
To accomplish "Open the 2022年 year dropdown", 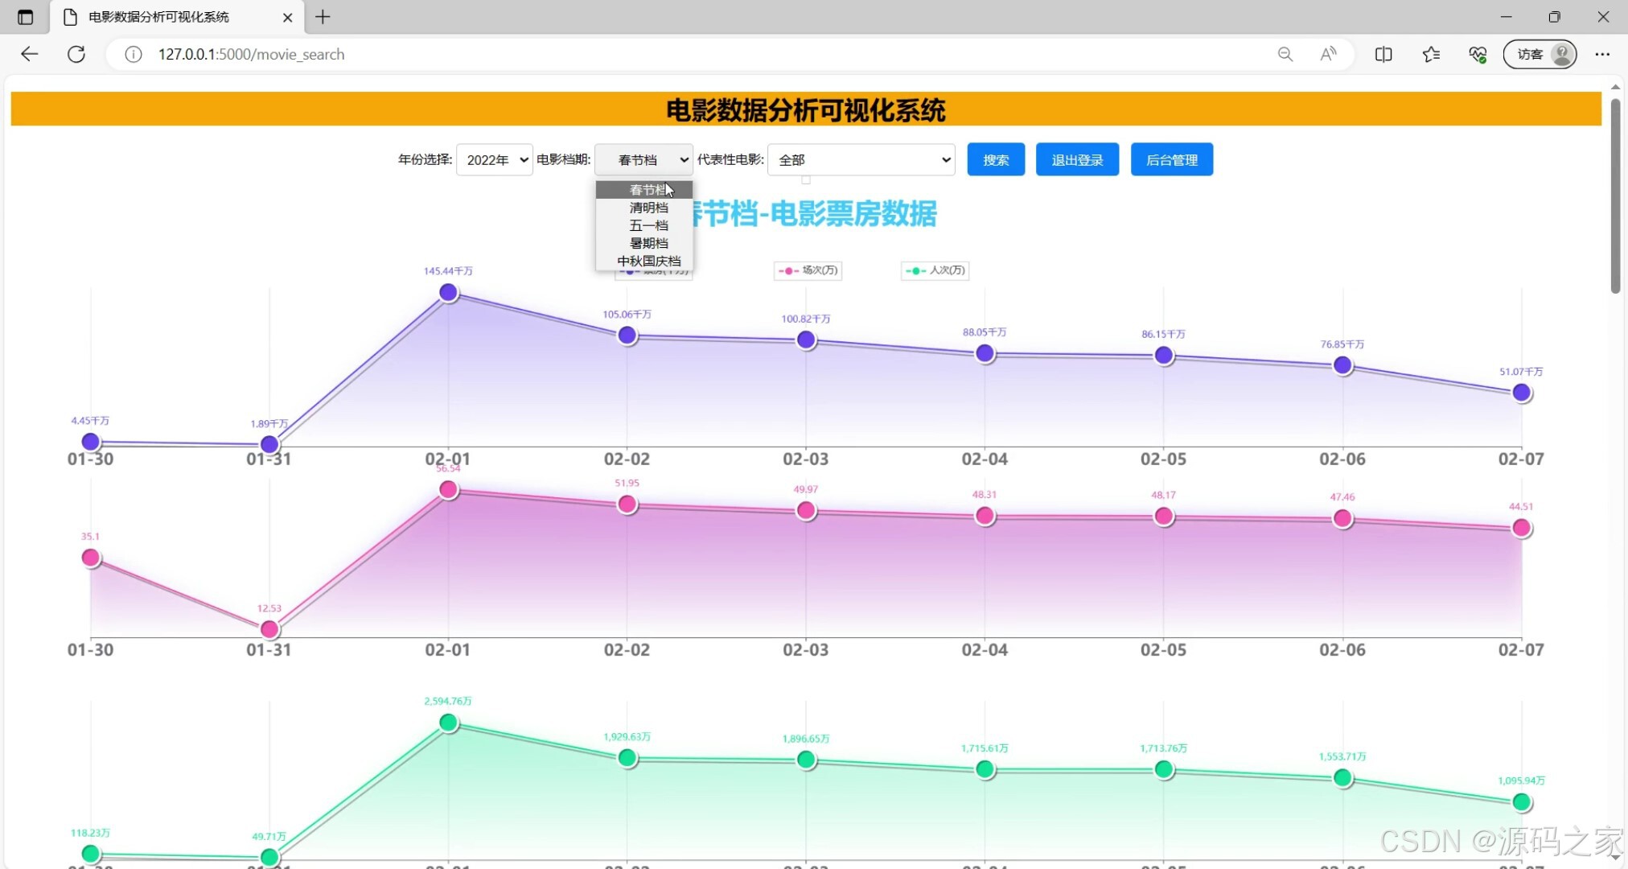I will [x=494, y=159].
